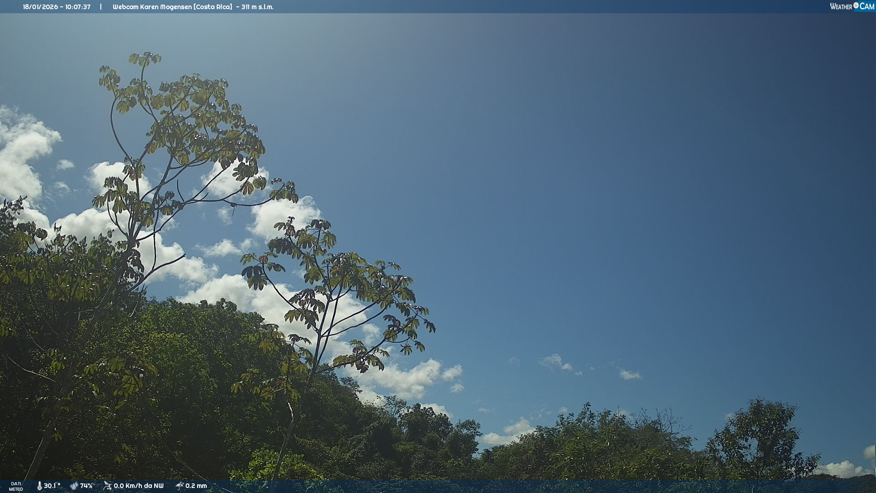The height and width of the screenshot is (493, 876).
Task: Click the 30.1° temperature reading
Action: (52, 486)
